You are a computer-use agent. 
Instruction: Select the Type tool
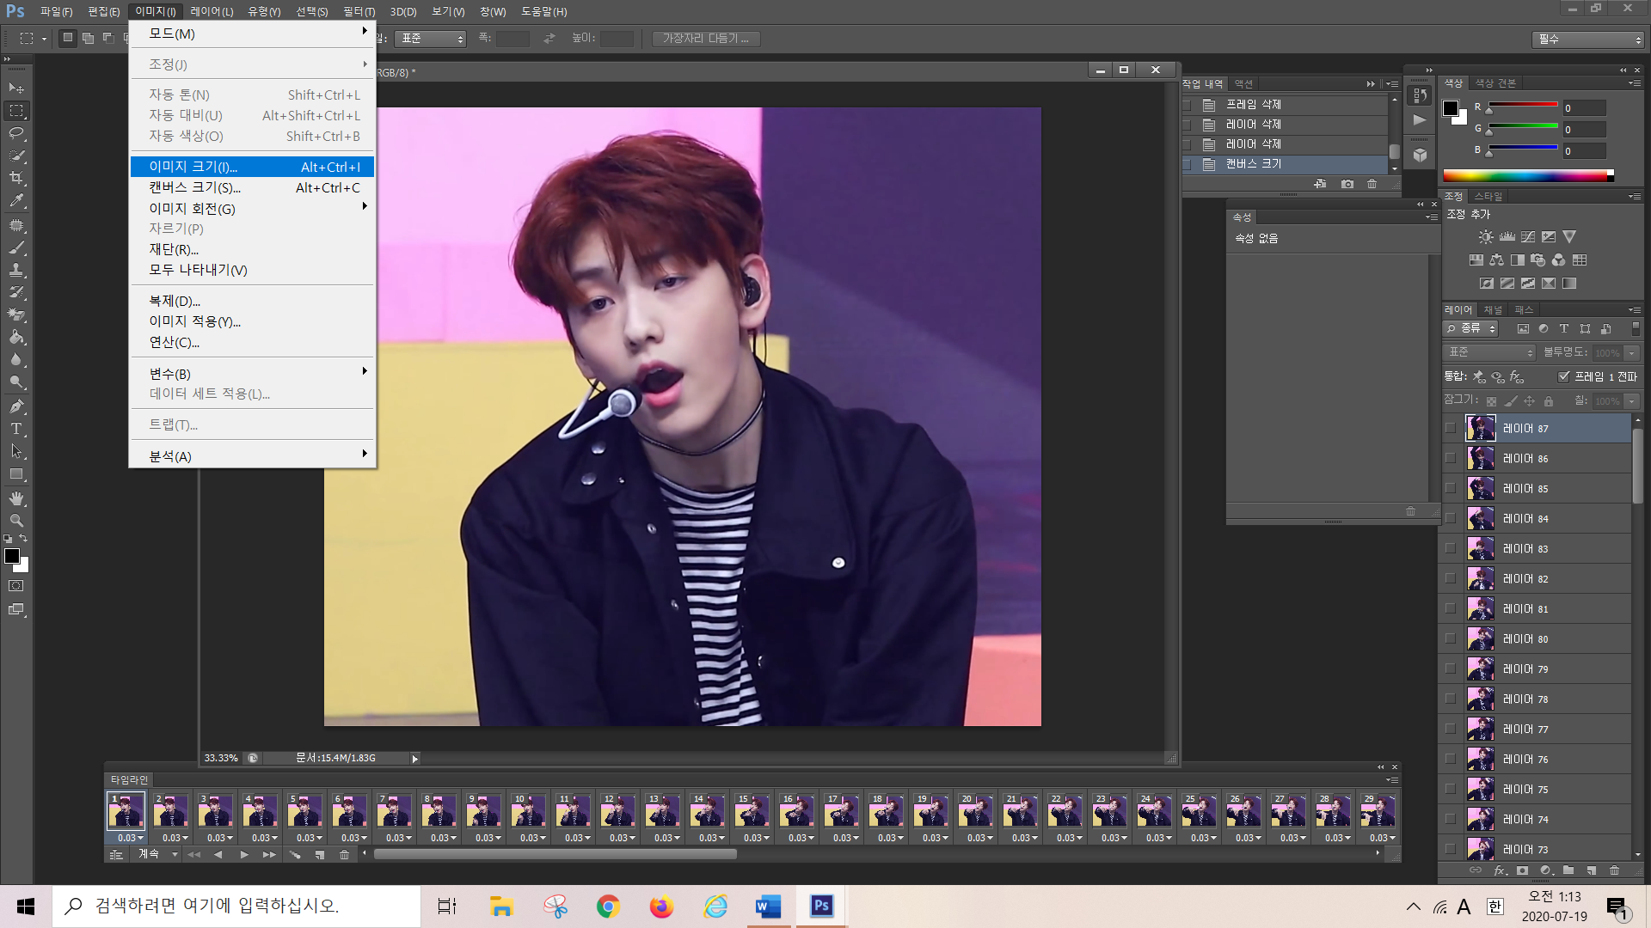tap(16, 429)
